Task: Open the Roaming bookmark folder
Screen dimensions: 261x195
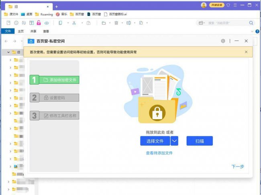Action: tap(44, 14)
